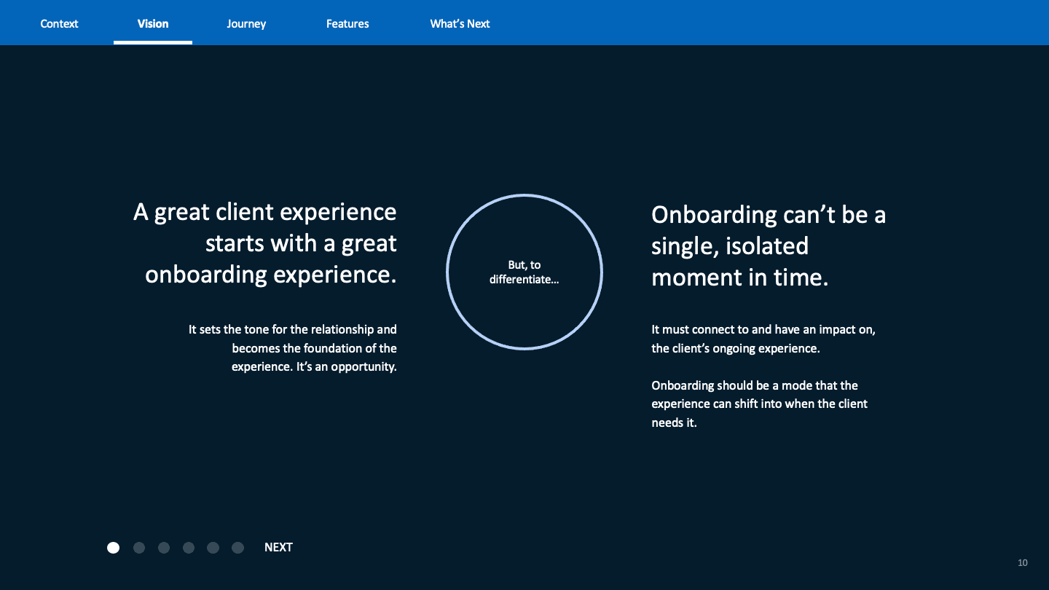
Task: Switch to the Context tab
Action: [x=59, y=23]
